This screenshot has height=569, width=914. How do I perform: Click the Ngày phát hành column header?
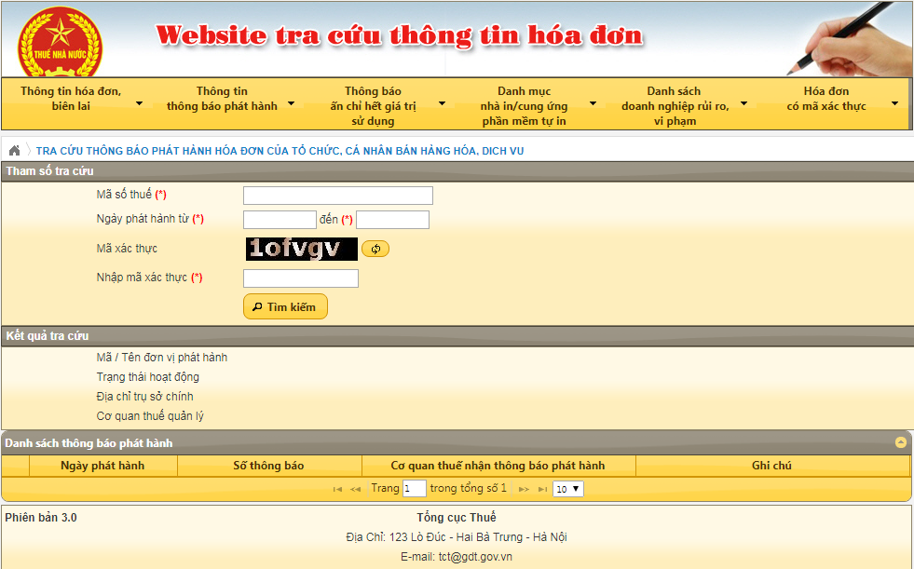pos(102,466)
